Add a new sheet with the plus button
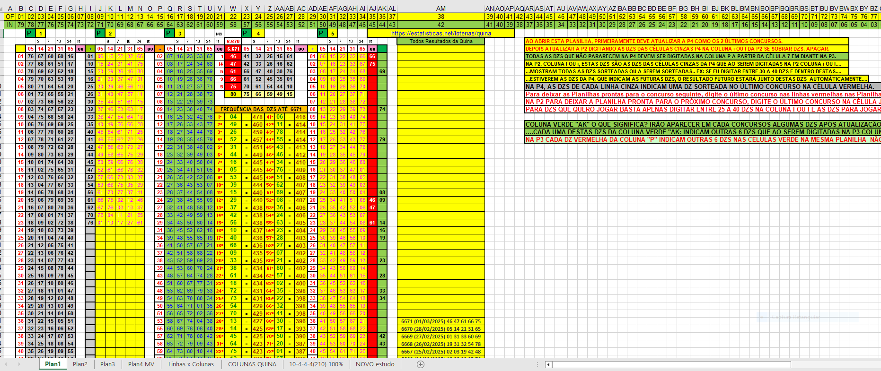The width and height of the screenshot is (881, 371). (x=421, y=364)
